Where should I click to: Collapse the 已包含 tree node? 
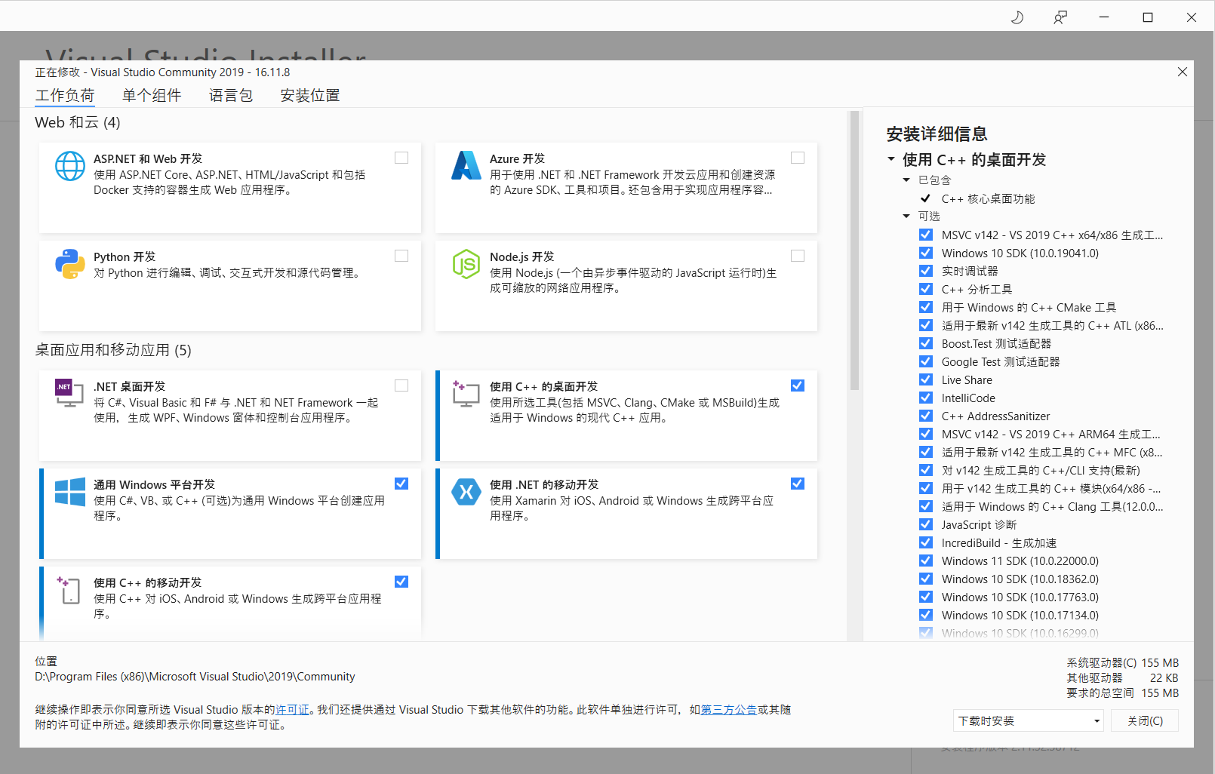(906, 180)
